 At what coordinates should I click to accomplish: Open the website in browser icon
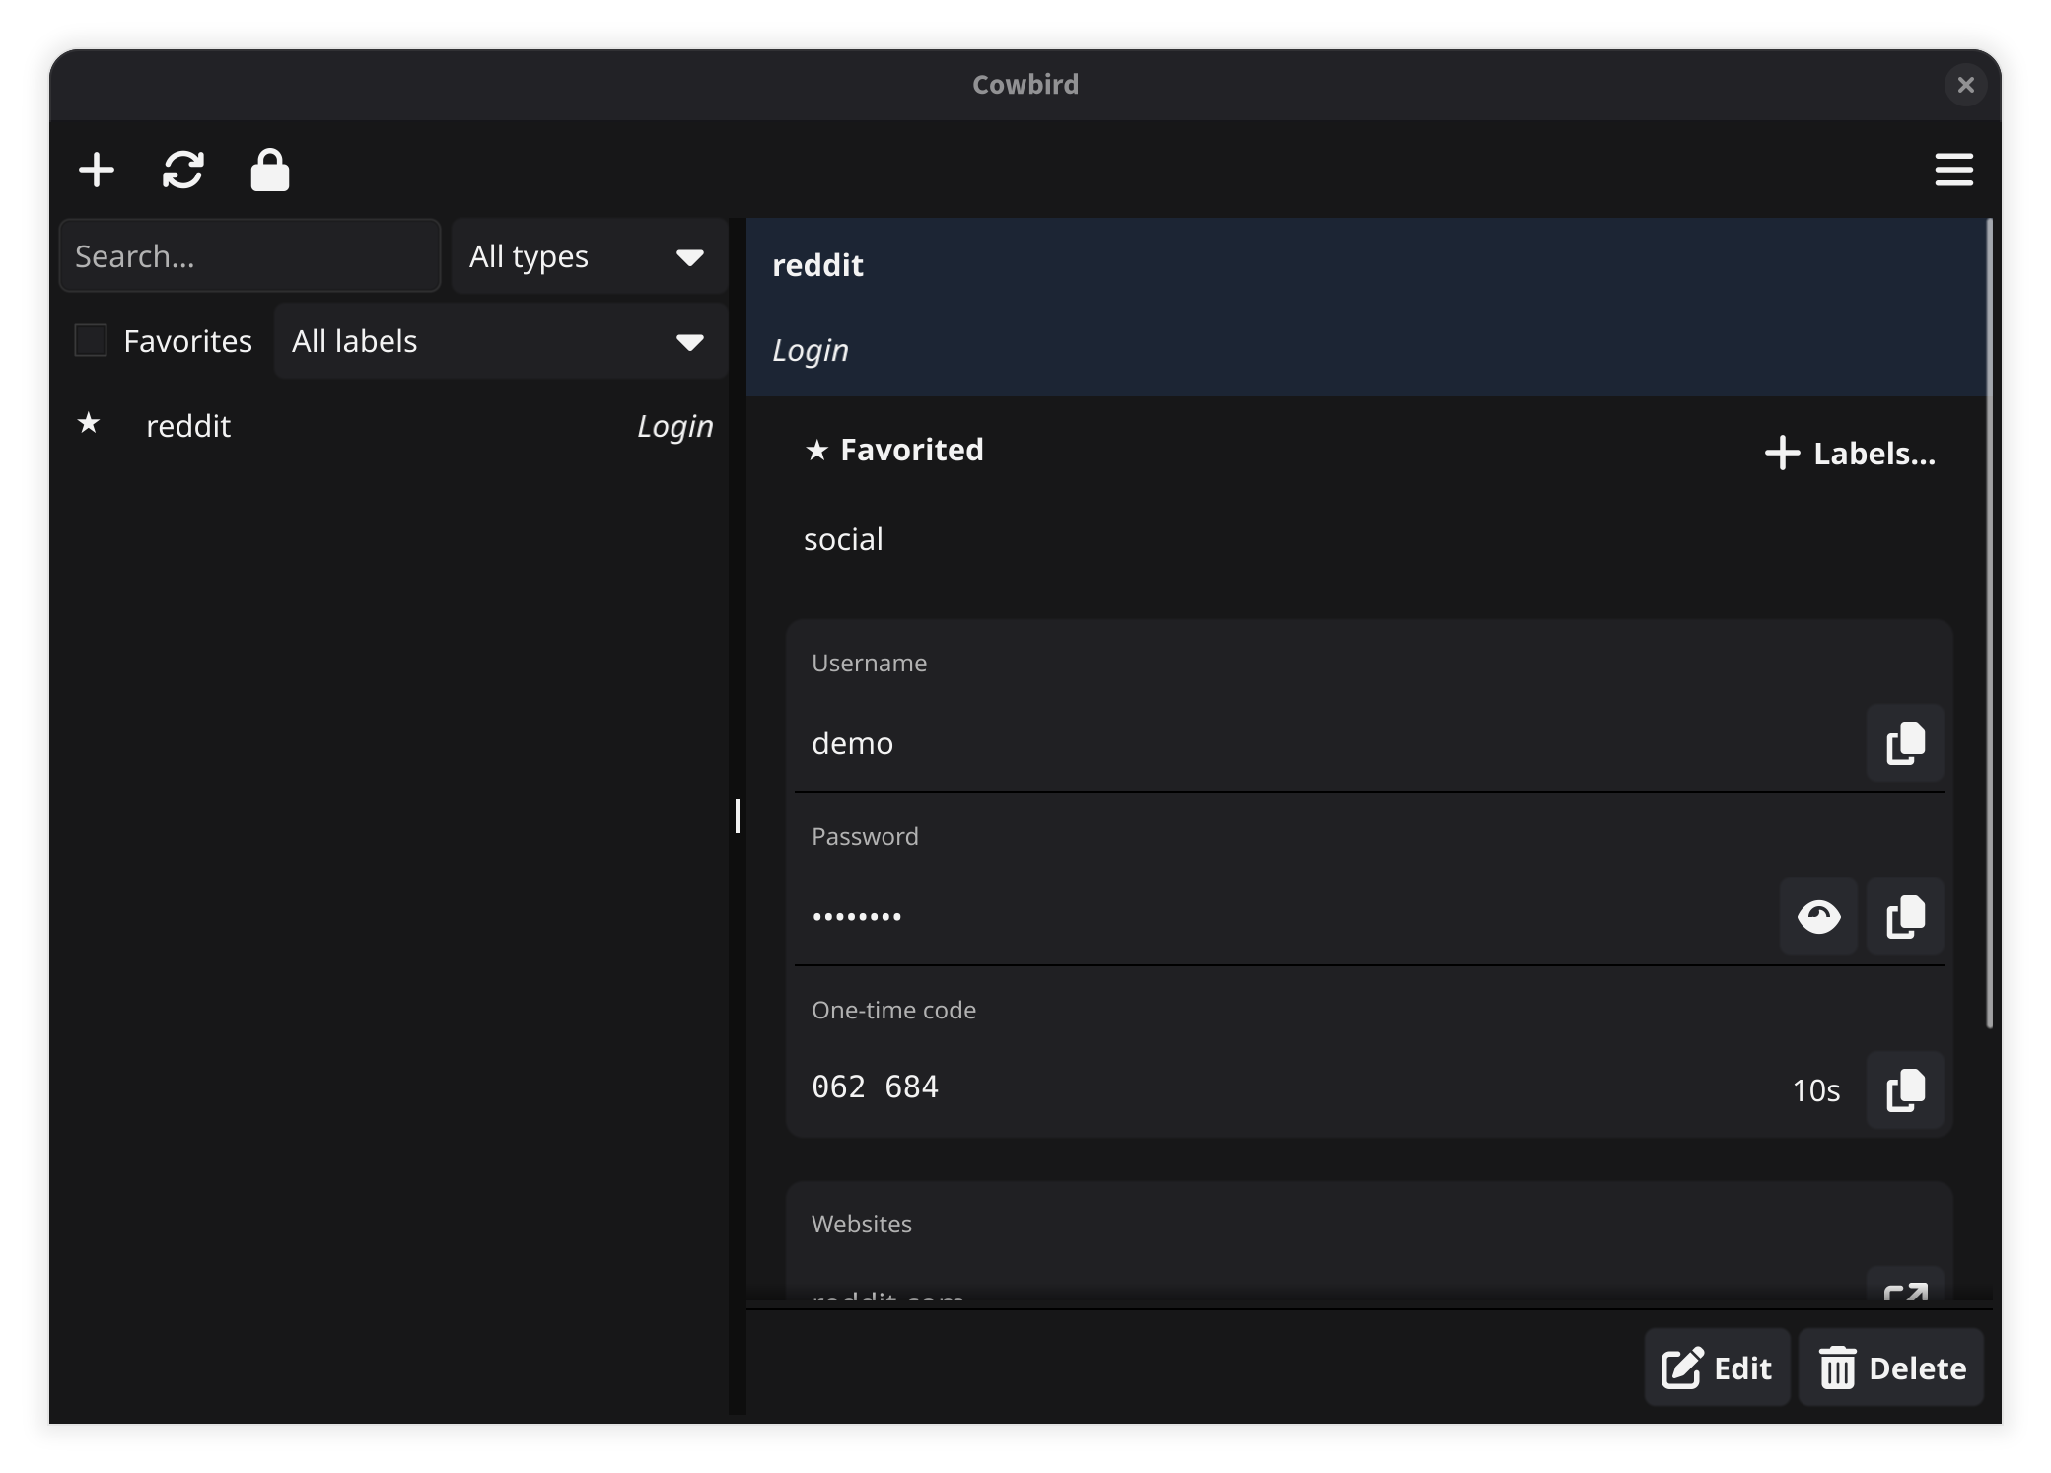click(x=1905, y=1285)
